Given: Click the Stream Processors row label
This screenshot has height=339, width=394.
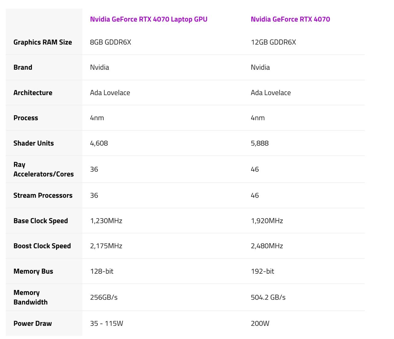Looking at the screenshot, I should (x=43, y=196).
